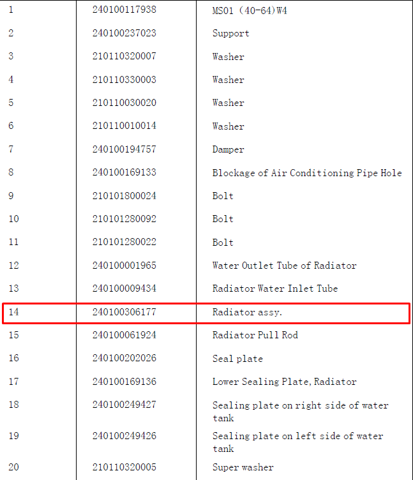Click the MS01 (40-64)W4 description
Viewport: 413px width, 480px height.
click(250, 11)
